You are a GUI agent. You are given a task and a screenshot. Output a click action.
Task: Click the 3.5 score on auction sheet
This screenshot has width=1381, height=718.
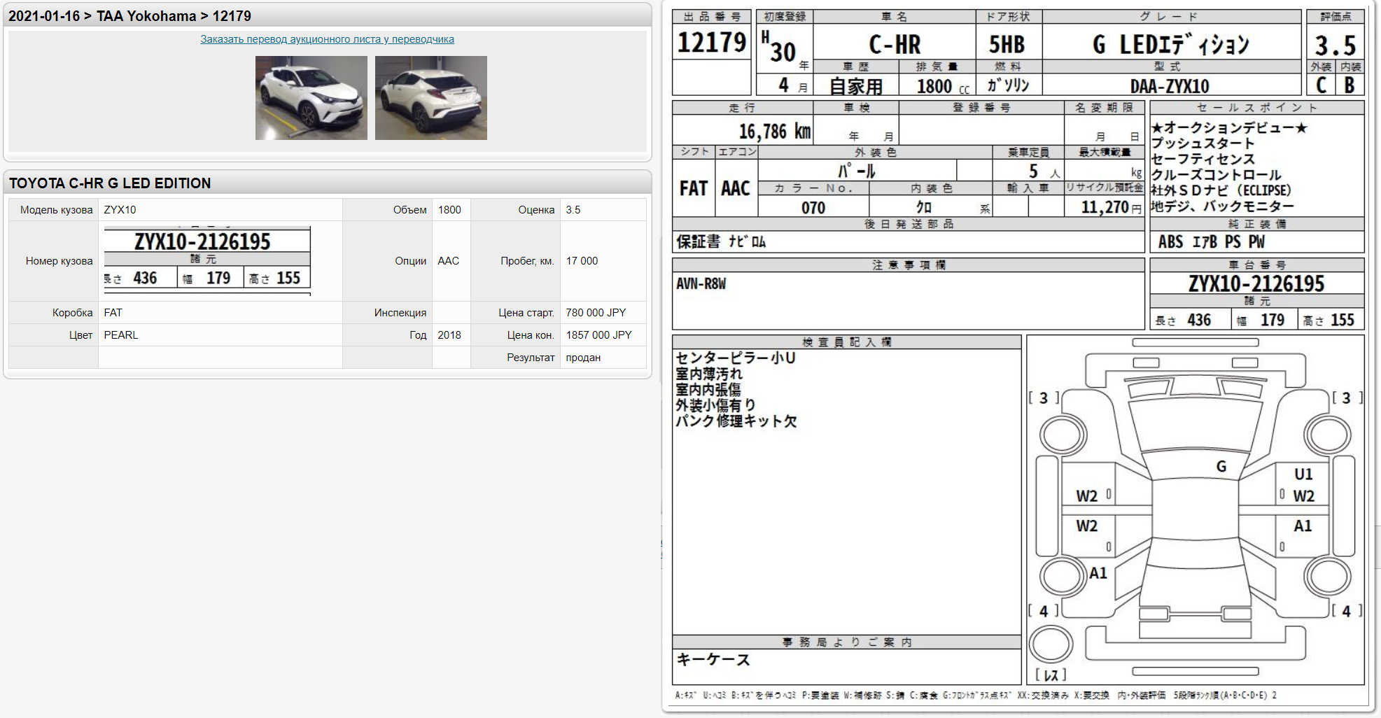1336,46
